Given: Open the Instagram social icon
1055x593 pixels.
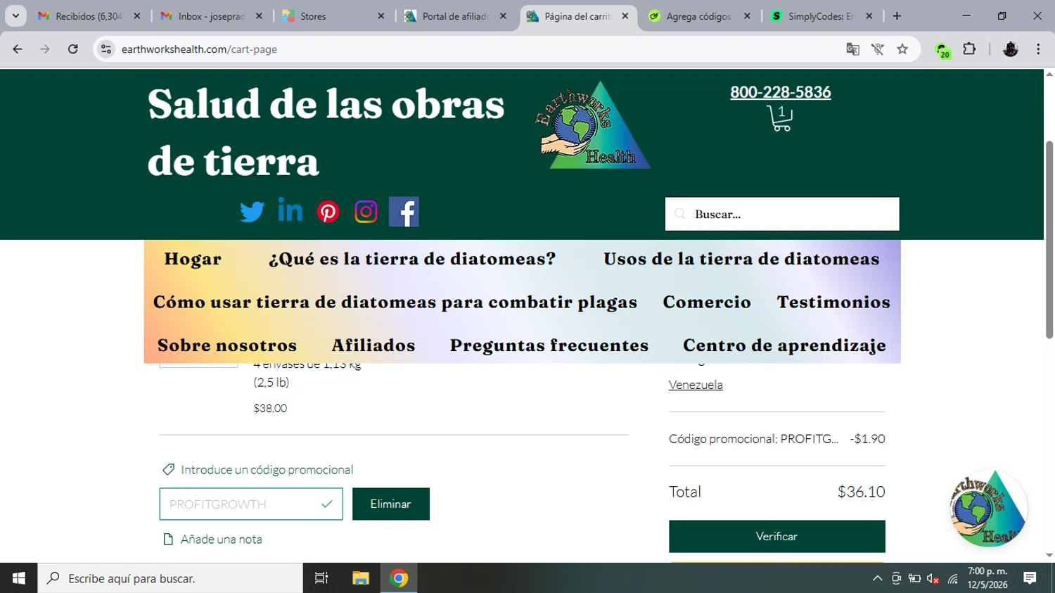Looking at the screenshot, I should tap(366, 212).
